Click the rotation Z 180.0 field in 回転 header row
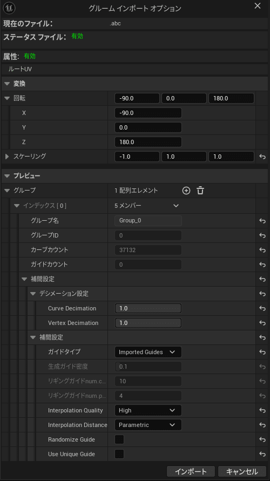 [x=231, y=98]
